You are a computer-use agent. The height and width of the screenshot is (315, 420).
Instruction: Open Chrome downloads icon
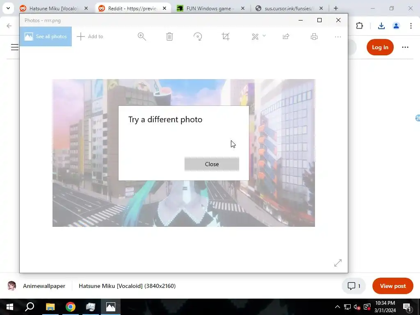[381, 26]
